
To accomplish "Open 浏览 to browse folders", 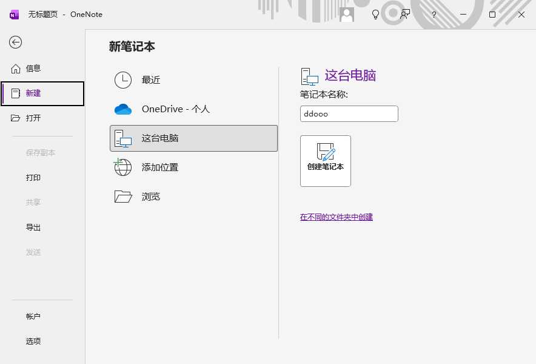I will [193, 197].
